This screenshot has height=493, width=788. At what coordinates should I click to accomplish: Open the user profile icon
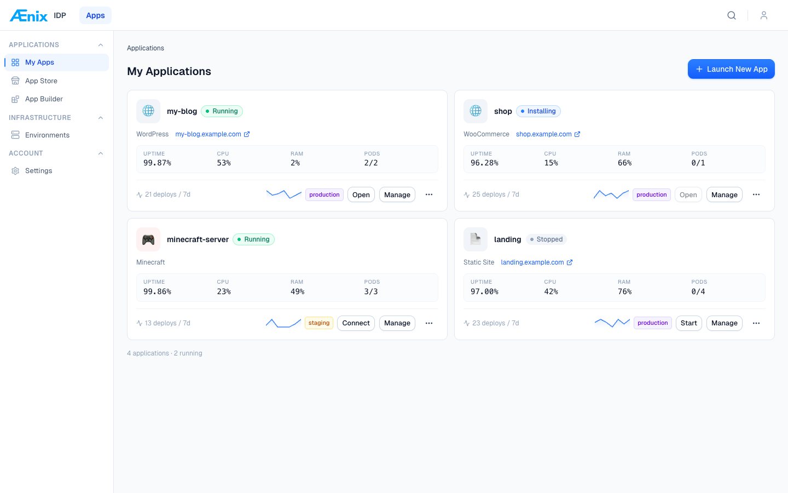(764, 15)
